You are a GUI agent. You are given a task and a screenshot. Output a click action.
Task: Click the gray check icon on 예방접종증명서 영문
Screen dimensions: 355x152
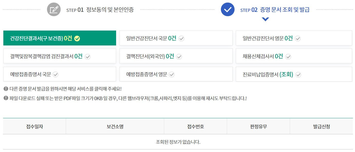(x=172, y=74)
